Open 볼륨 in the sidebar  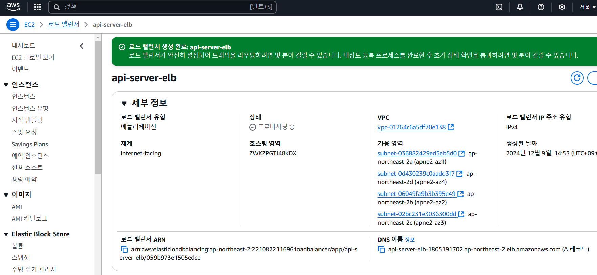(x=17, y=246)
